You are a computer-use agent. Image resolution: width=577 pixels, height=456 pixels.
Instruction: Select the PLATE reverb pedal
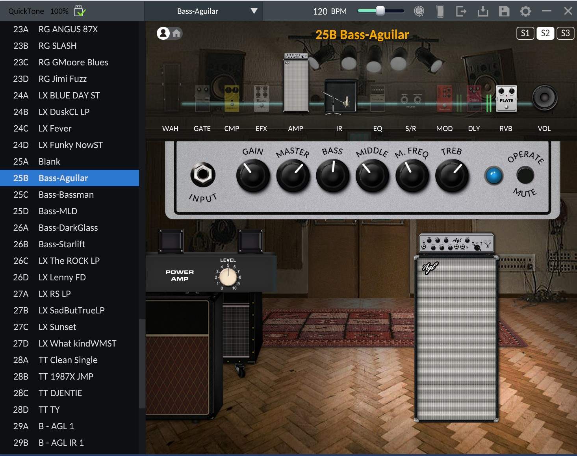pyautogui.click(x=506, y=98)
